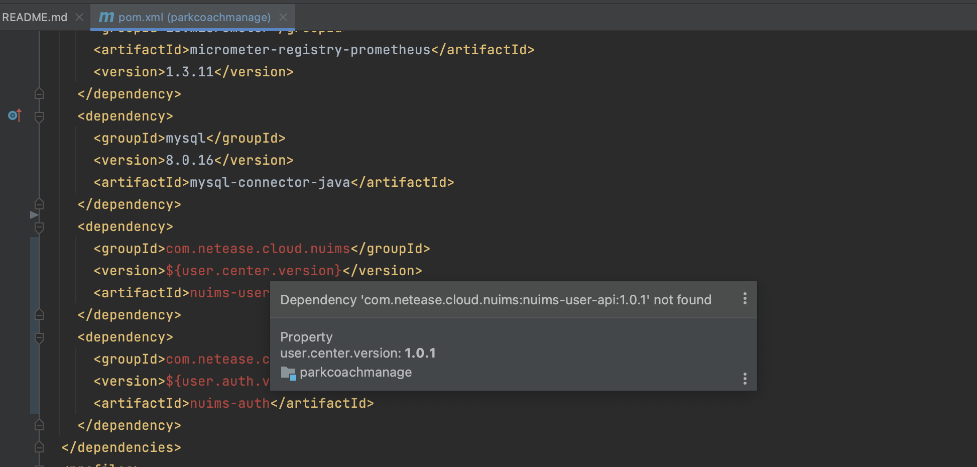Place cursor on version 1.3.11
Viewport: 977px width, 467px height.
(x=190, y=72)
